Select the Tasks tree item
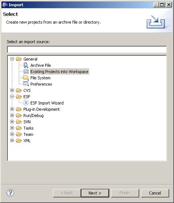The height and width of the screenshot is (203, 174). click(29, 128)
